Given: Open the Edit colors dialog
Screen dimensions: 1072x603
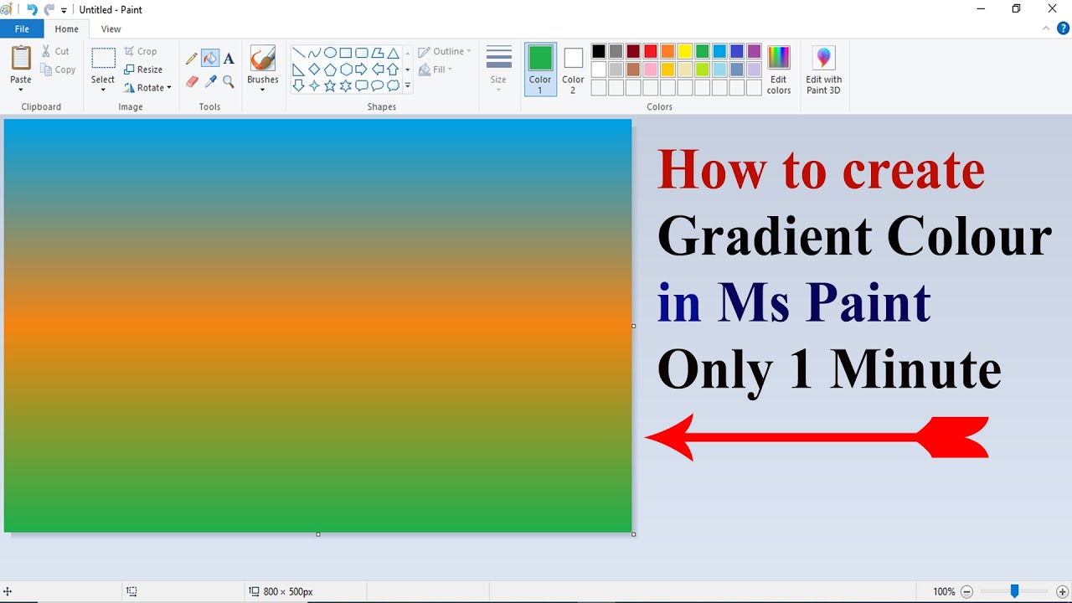Looking at the screenshot, I should (779, 70).
